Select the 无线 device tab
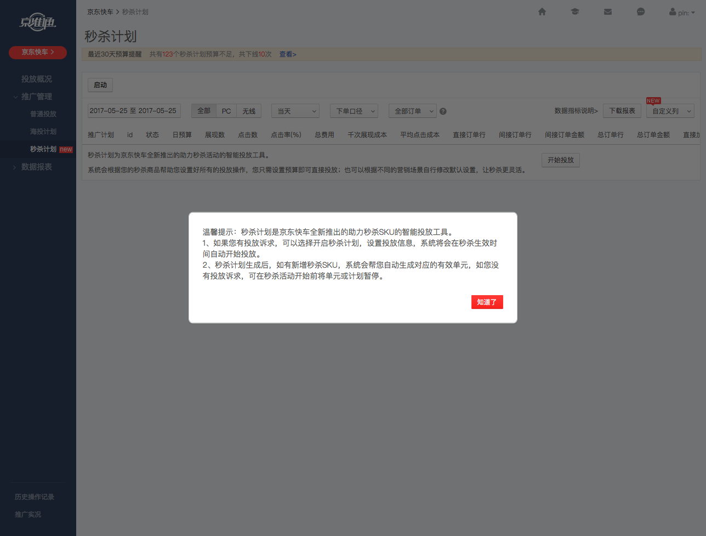The width and height of the screenshot is (706, 536). (249, 111)
